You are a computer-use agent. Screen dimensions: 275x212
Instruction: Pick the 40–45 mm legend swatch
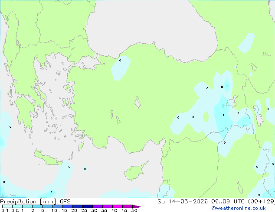(x=118, y=206)
